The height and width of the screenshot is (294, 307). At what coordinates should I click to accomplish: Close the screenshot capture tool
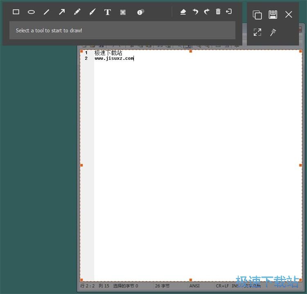point(289,14)
